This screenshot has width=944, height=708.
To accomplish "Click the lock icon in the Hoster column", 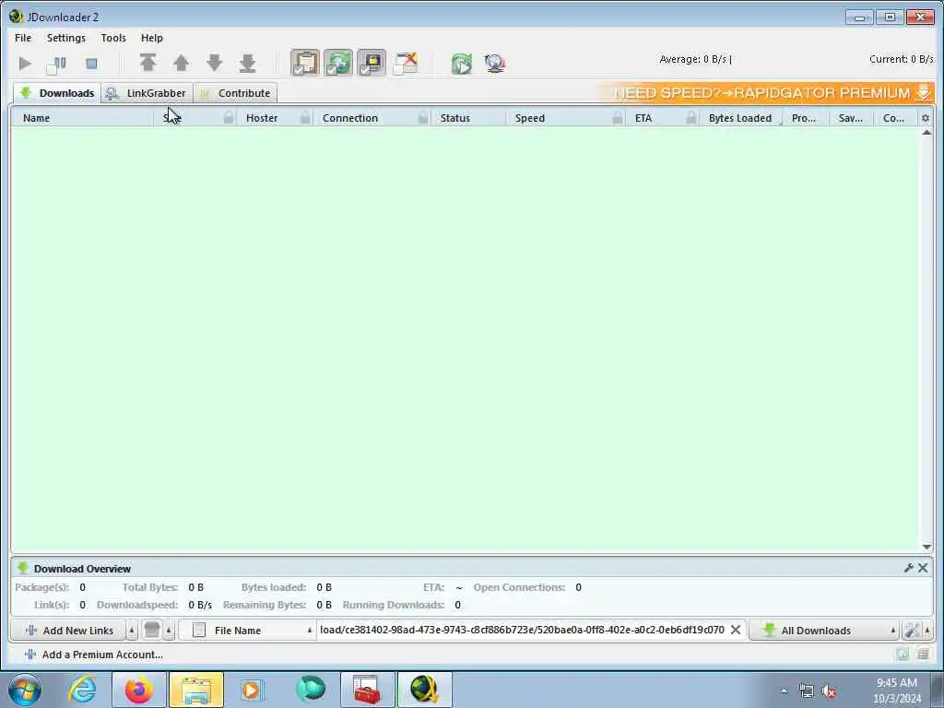I will (x=305, y=118).
